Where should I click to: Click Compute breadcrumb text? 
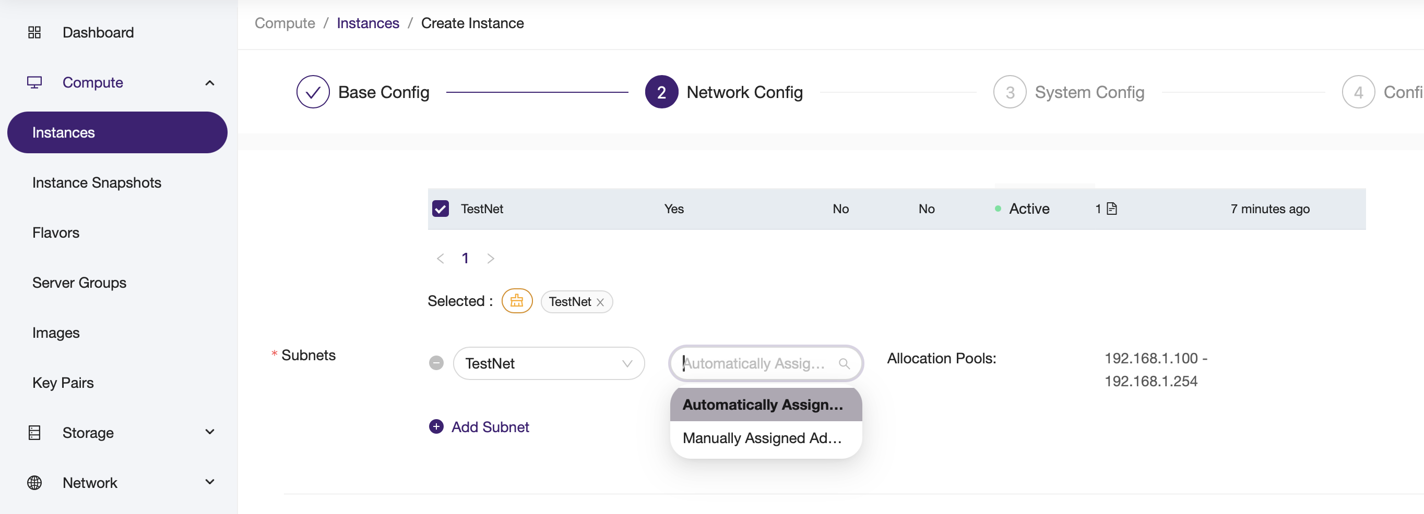pyautogui.click(x=284, y=23)
